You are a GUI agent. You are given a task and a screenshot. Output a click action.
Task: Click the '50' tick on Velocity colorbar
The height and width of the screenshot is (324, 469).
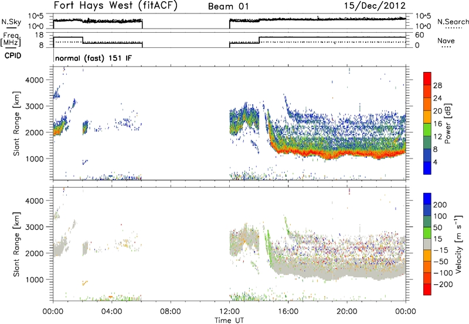tap(438, 228)
